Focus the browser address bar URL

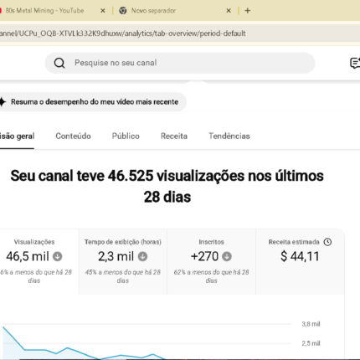pos(123,33)
